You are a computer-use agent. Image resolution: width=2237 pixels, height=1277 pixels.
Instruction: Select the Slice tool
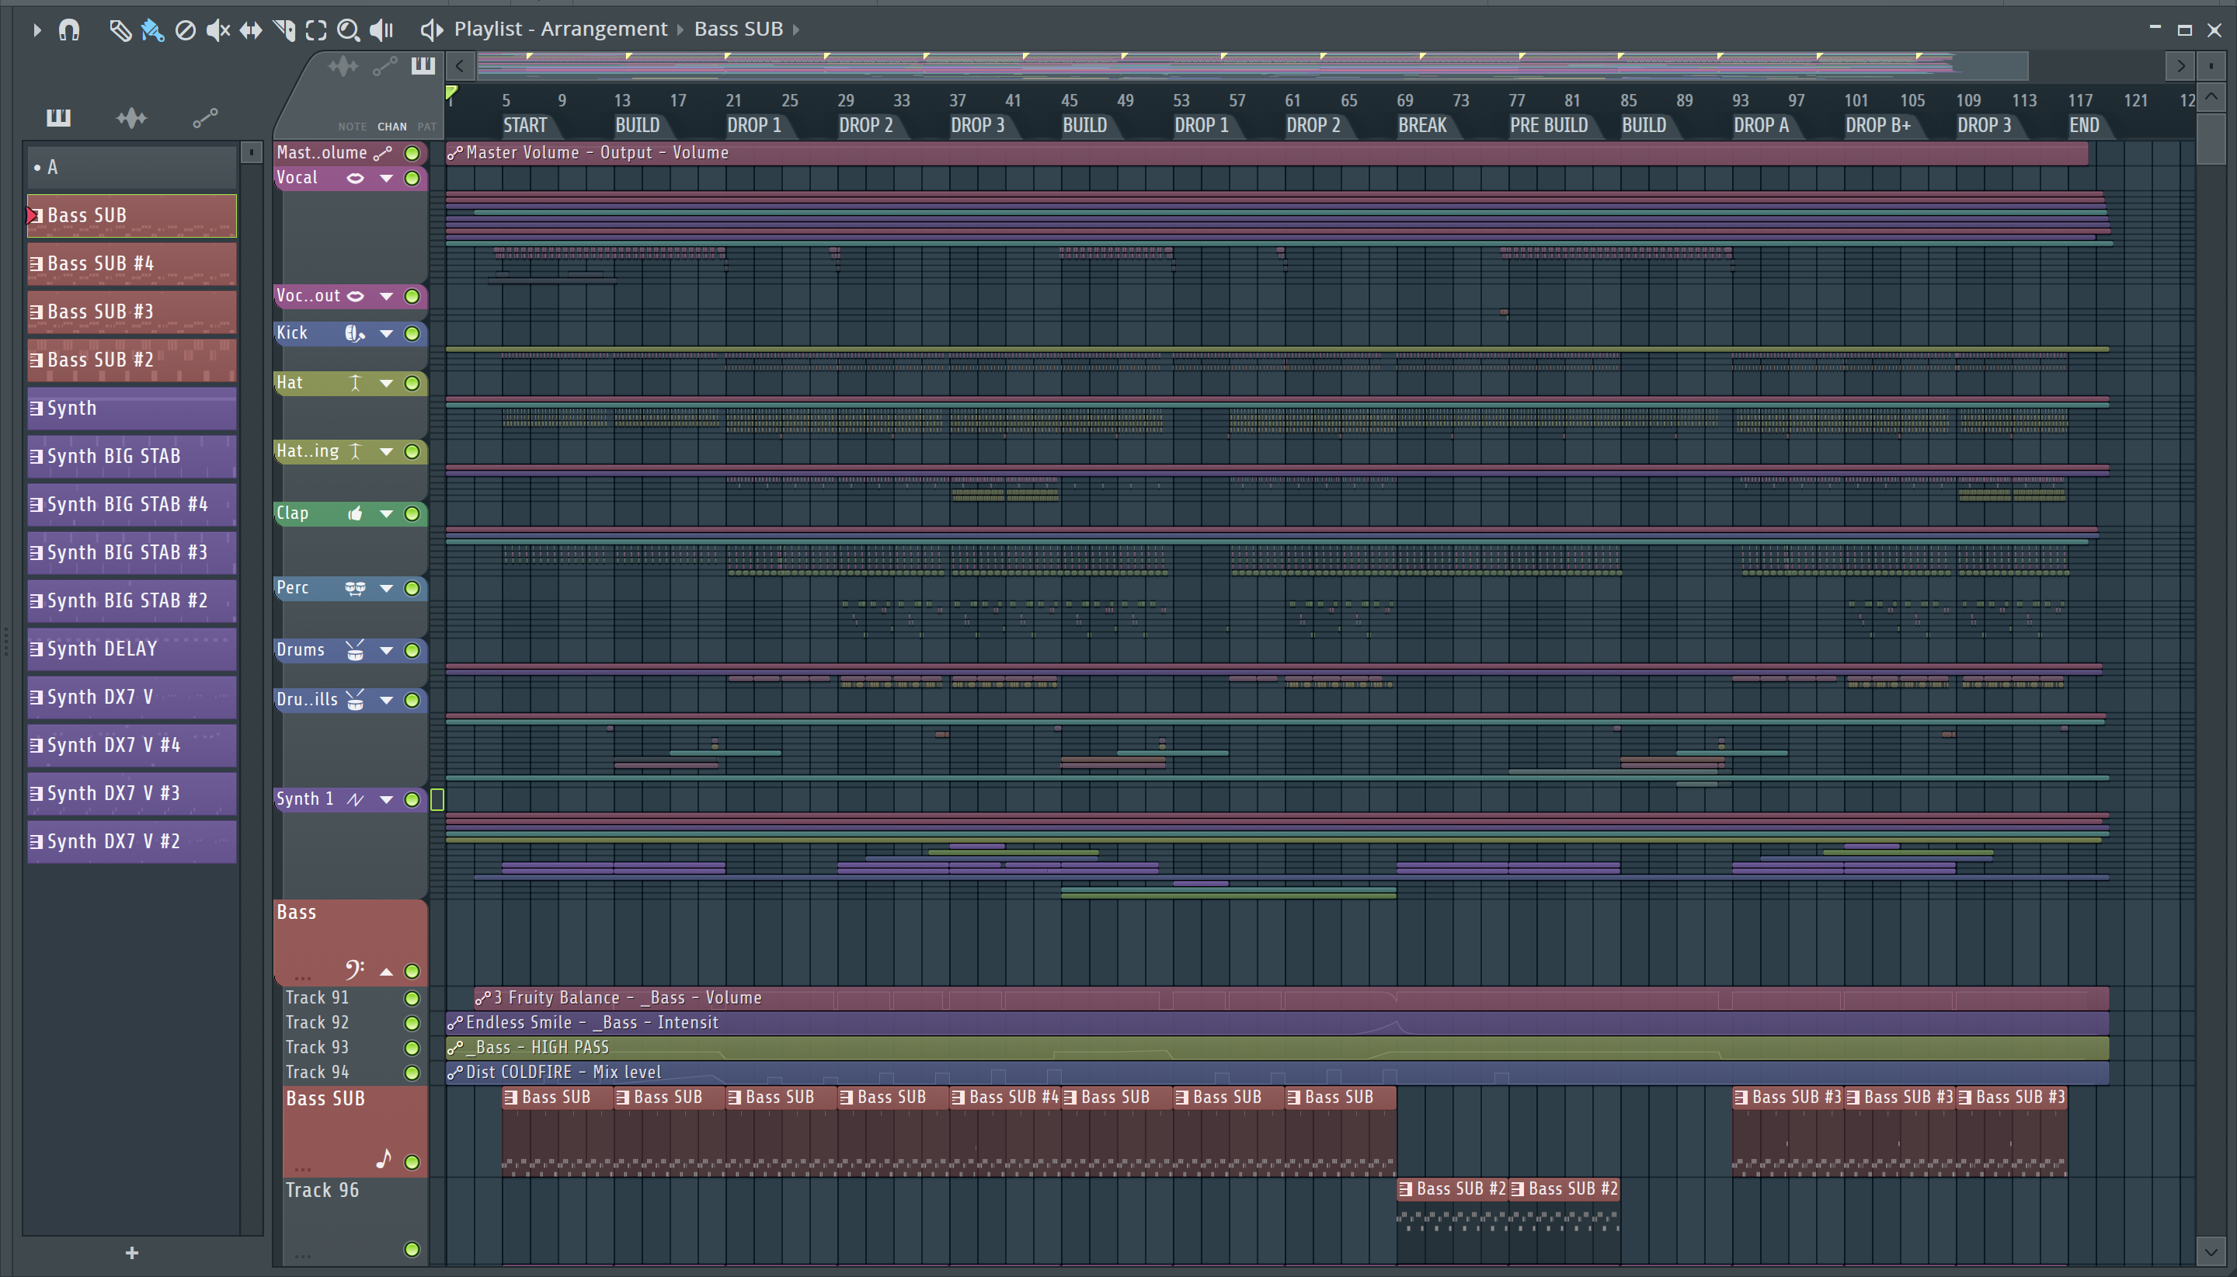tap(284, 30)
